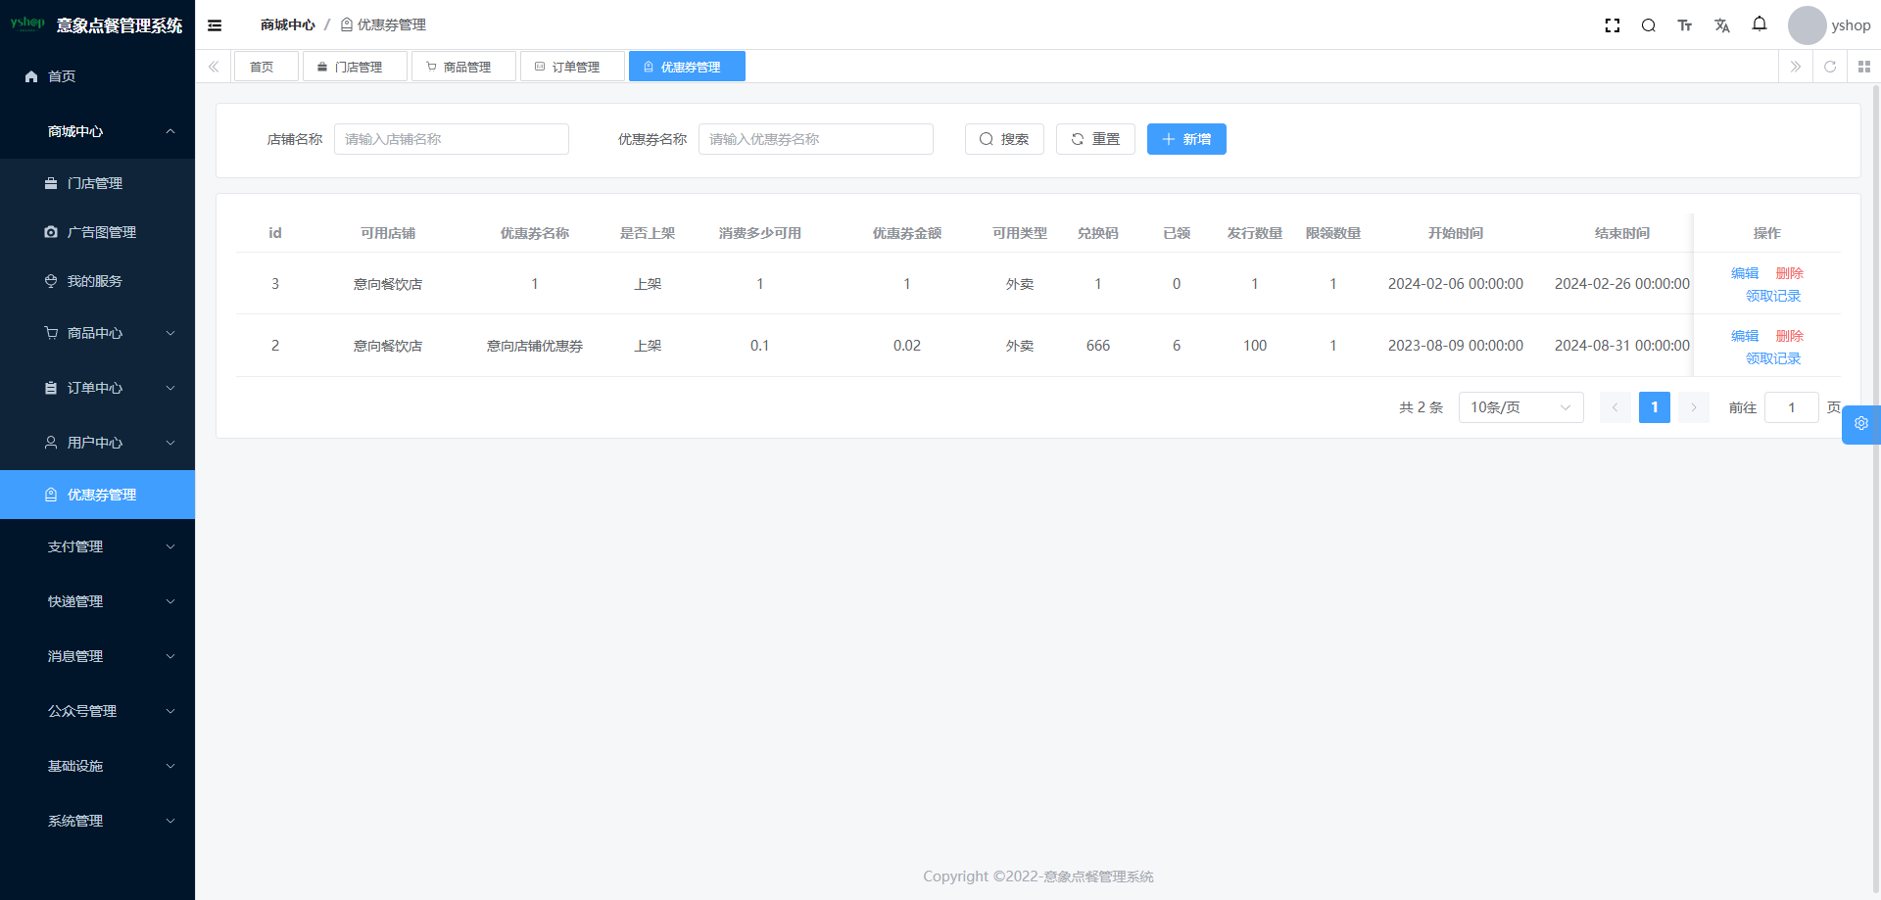Focus the 店铺名称 input field
1881x900 pixels.
click(452, 139)
